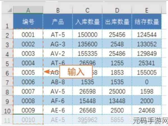This screenshot has width=168, height=126.
Task: Select row 10 header
Action: (7, 110)
